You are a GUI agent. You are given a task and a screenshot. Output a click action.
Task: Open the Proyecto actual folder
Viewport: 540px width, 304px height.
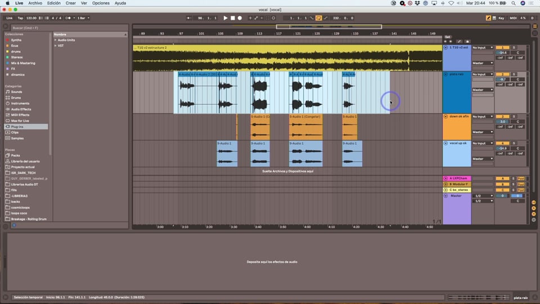pos(22,167)
